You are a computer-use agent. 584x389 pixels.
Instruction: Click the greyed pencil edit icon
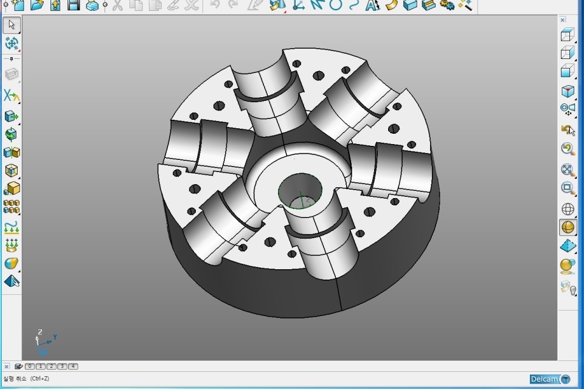pos(255,5)
